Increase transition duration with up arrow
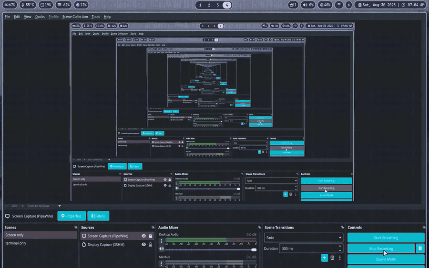 340,247
